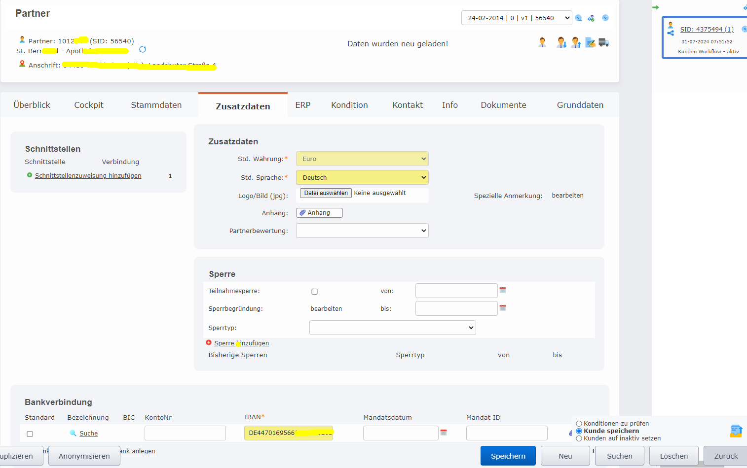Tick the Standard checkbox in Bankverbindung row
This screenshot has height=468, width=747.
click(x=30, y=434)
